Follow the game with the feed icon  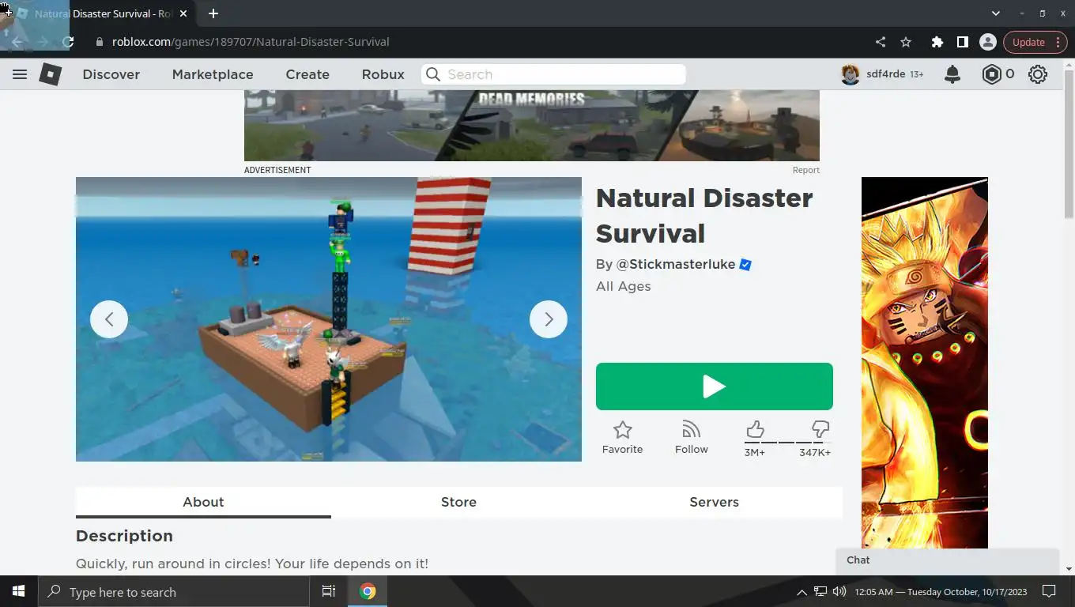click(x=692, y=430)
